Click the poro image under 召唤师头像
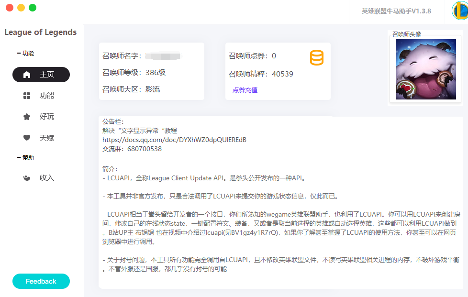The height and width of the screenshot is (297, 468). [425, 69]
